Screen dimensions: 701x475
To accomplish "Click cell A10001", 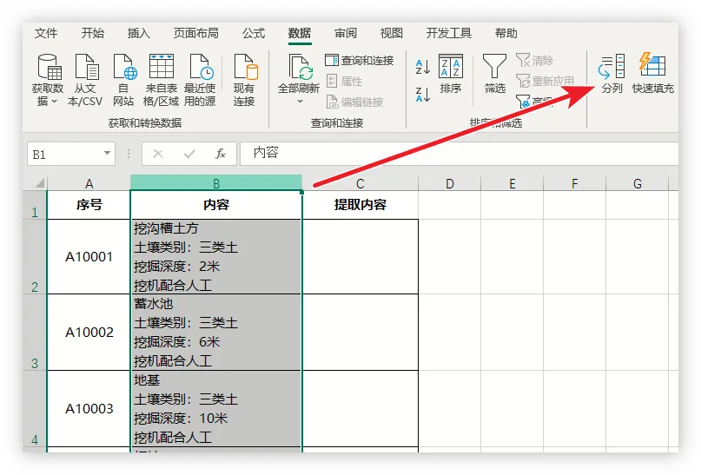I will click(89, 256).
